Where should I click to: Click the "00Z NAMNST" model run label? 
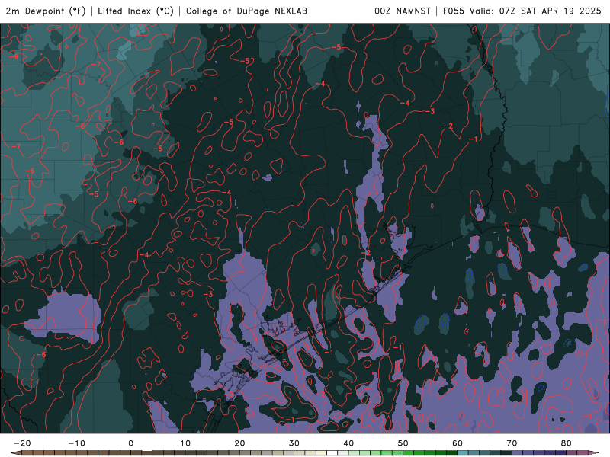(403, 11)
